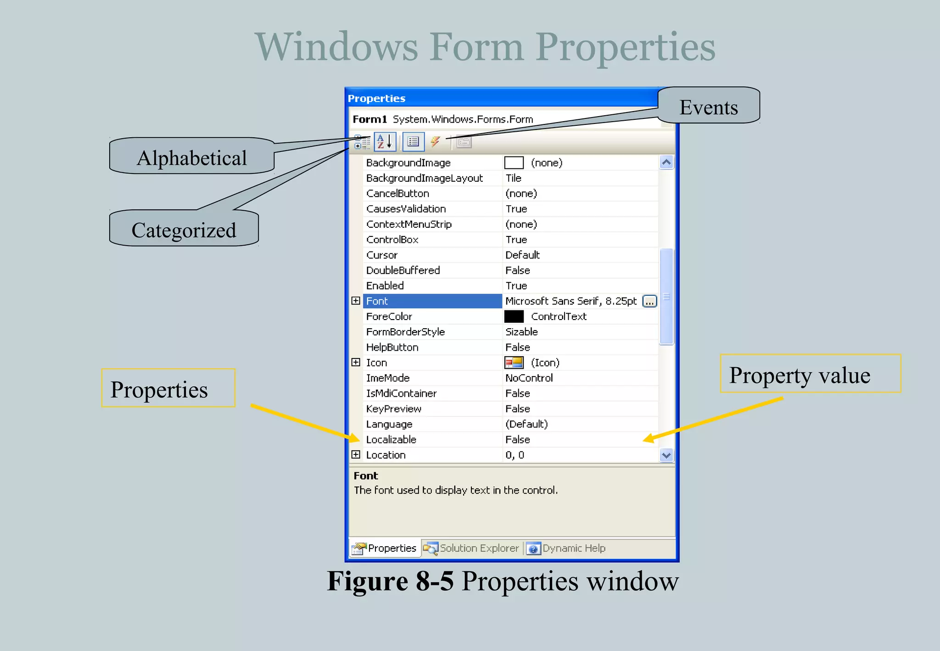The width and height of the screenshot is (940, 651).
Task: Click the NoControl value of ImeMode
Action: (529, 378)
